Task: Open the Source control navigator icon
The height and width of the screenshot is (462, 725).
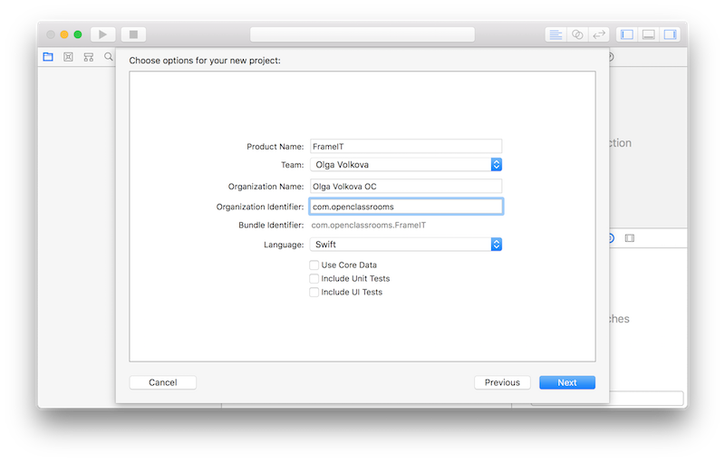Action: point(69,57)
